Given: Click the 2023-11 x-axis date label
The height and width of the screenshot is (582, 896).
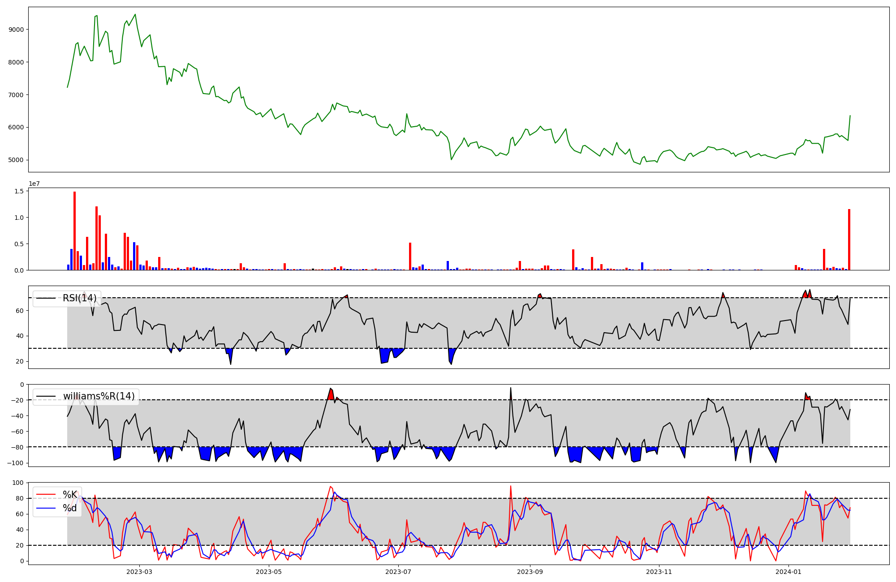Looking at the screenshot, I should [659, 572].
